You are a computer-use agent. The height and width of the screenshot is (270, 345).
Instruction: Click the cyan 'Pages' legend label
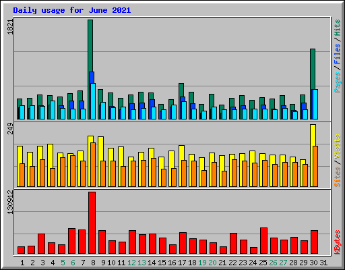click(337, 82)
